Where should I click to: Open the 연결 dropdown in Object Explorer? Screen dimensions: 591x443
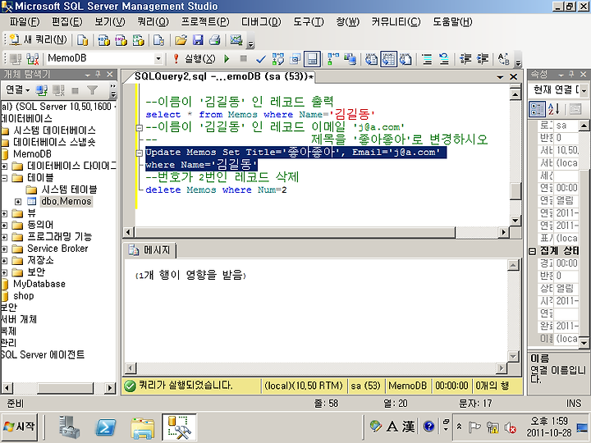click(17, 89)
